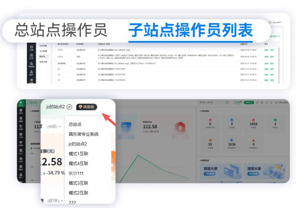The width and height of the screenshot is (304, 208).
Task: Click the red yen shield icon
Action: [180, 128]
